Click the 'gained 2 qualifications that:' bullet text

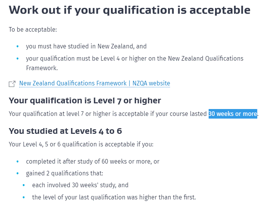pyautogui.click(x=64, y=173)
